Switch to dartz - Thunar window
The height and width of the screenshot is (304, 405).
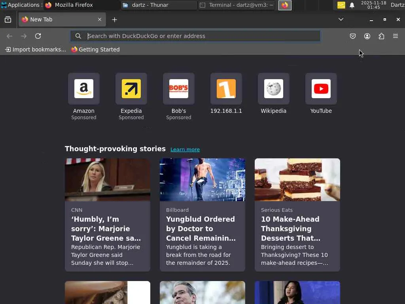pyautogui.click(x=159, y=5)
